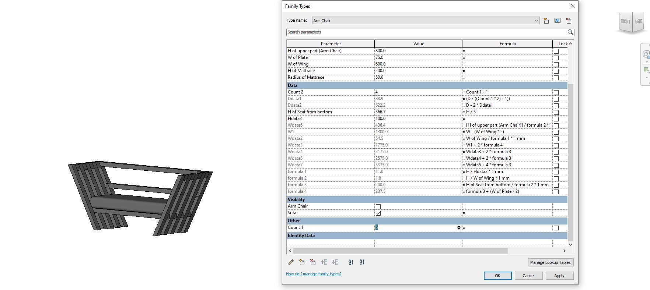Uncheck the Sofa visibility checkbox
Screen dimensions: 650x290
click(x=378, y=213)
